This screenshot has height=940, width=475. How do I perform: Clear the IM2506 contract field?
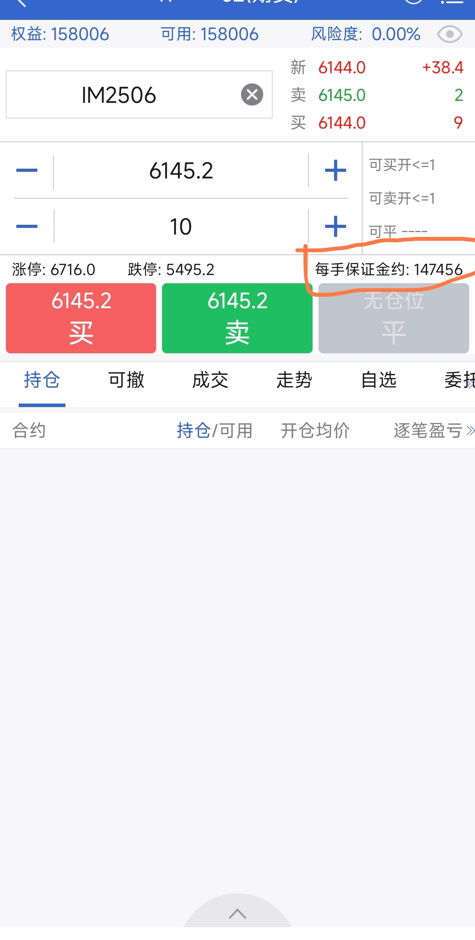[252, 95]
